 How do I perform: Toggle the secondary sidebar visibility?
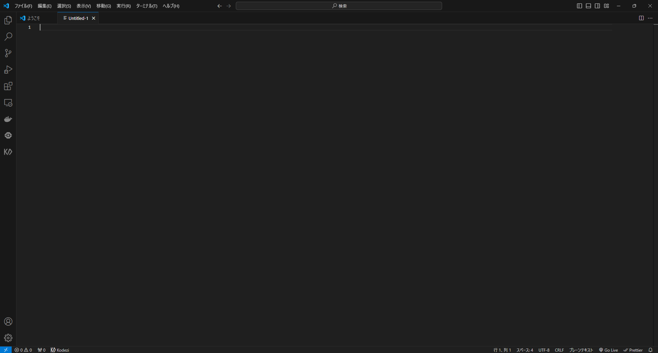[597, 6]
